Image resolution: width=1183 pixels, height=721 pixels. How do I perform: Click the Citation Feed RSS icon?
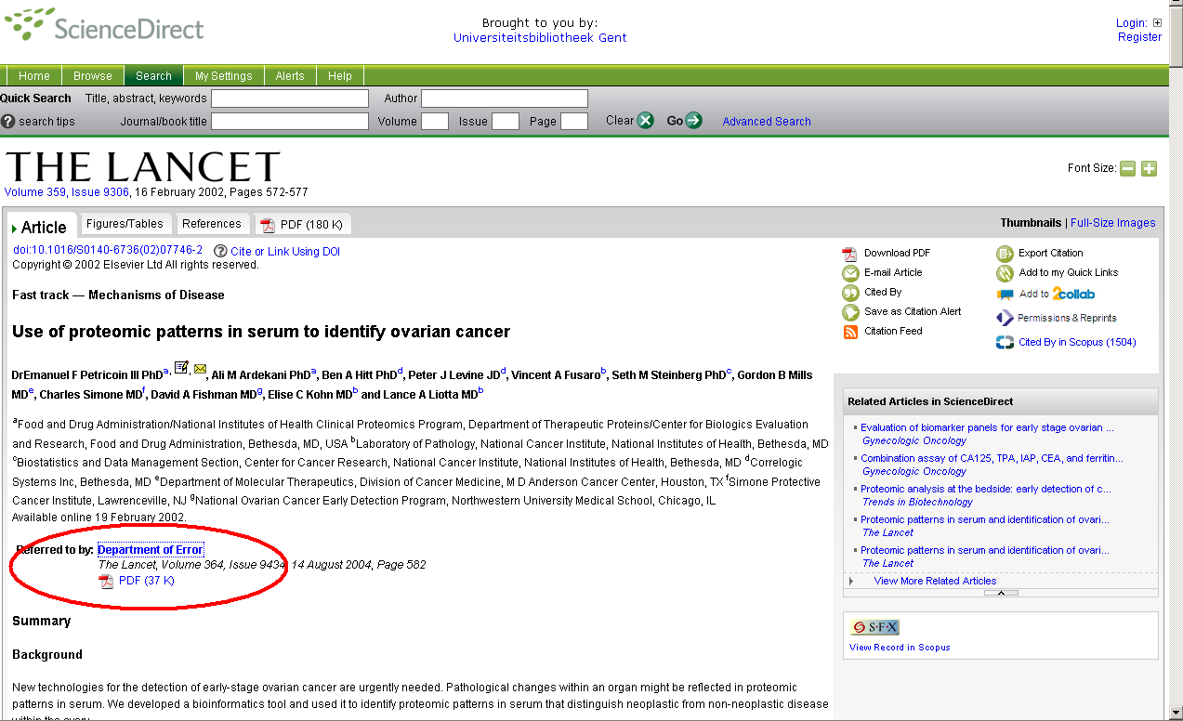(850, 332)
